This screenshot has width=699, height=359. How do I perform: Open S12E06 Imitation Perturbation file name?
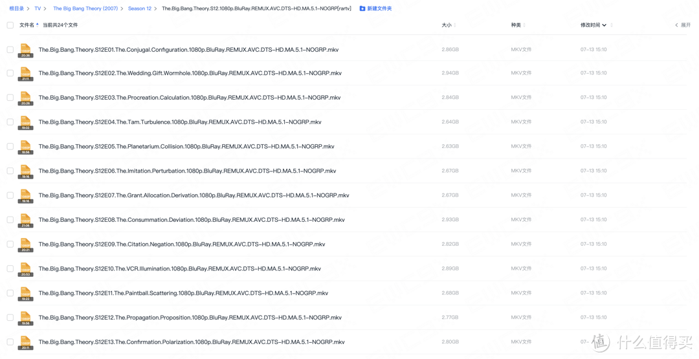click(x=187, y=171)
